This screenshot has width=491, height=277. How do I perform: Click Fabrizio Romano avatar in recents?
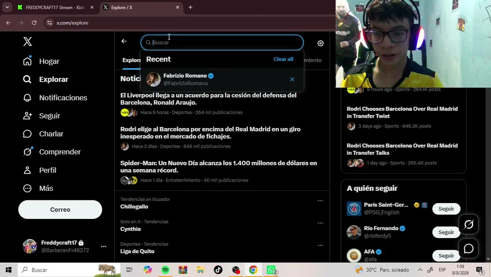[x=153, y=79]
